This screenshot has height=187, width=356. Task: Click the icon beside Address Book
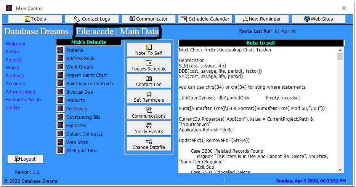tap(60, 58)
